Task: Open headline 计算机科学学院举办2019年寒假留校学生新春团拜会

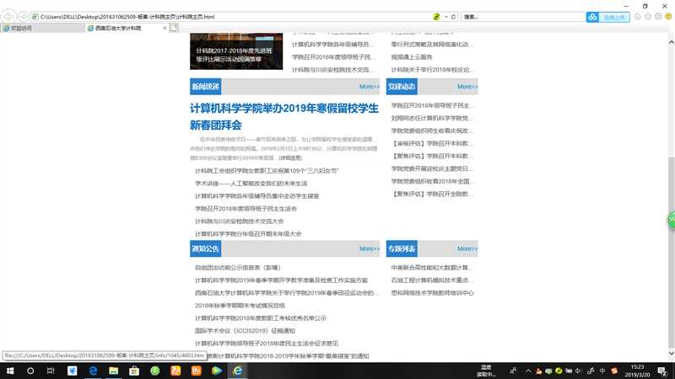Action: 284,116
